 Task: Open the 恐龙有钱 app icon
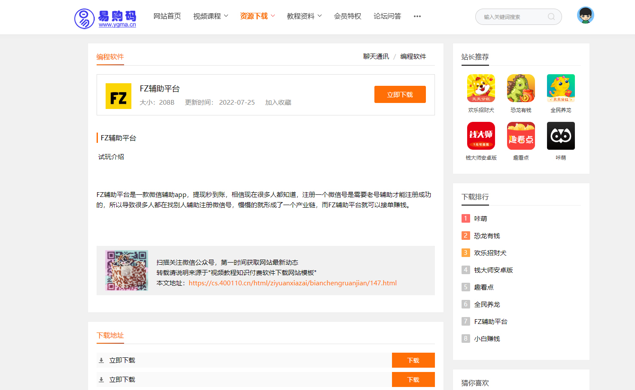click(521, 88)
